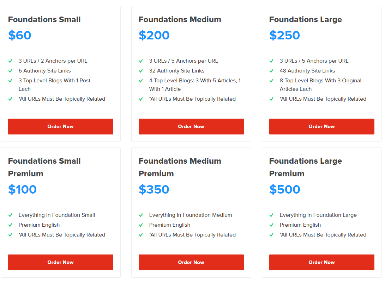Click the $60 price label
Screen dimensions: 385x283
[20, 35]
